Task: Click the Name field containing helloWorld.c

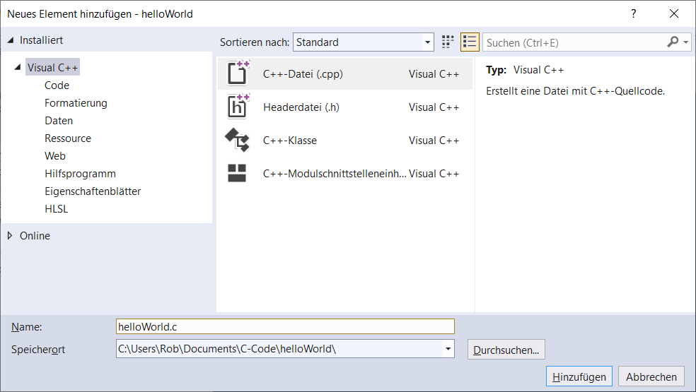Action: pos(285,326)
